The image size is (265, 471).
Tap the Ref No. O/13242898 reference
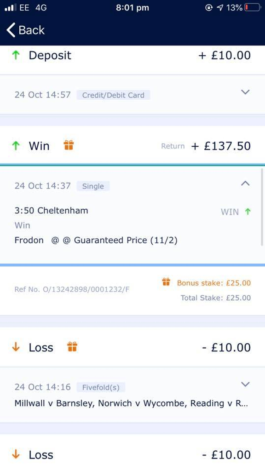[x=72, y=290]
